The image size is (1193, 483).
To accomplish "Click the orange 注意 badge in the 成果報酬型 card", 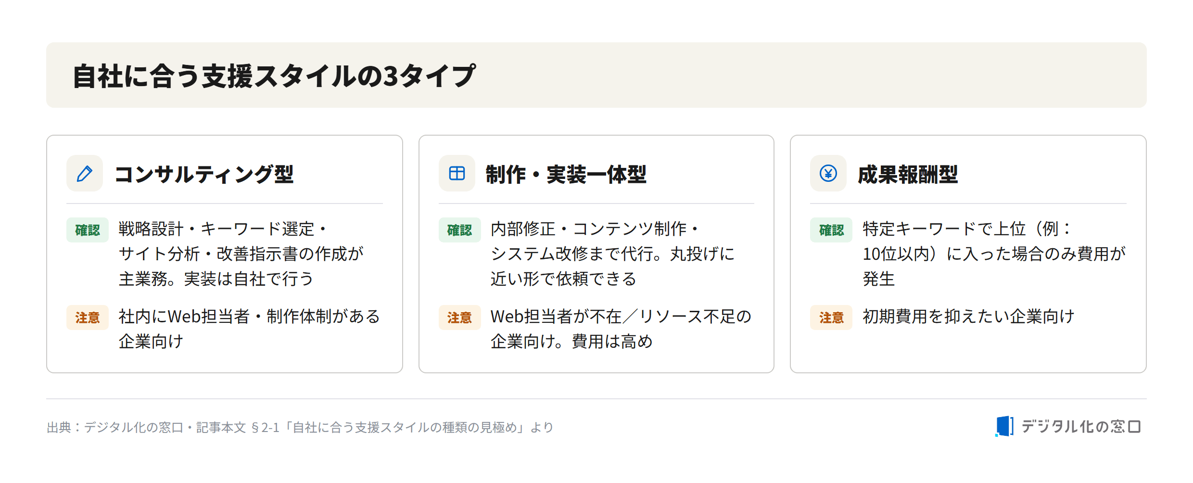I will [831, 318].
